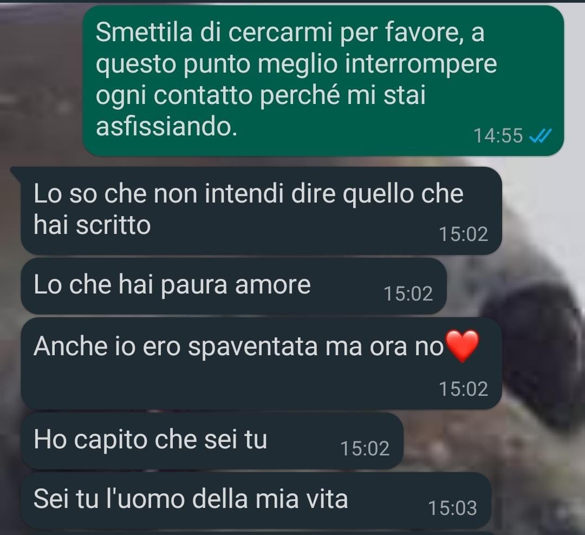The width and height of the screenshot is (585, 535).
Task: Select message 'Sei tu l'uomo della mia vita'
Action: (256, 501)
